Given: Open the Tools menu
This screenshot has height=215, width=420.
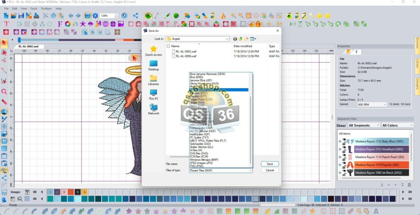Looking at the screenshot, I should coord(34,8).
